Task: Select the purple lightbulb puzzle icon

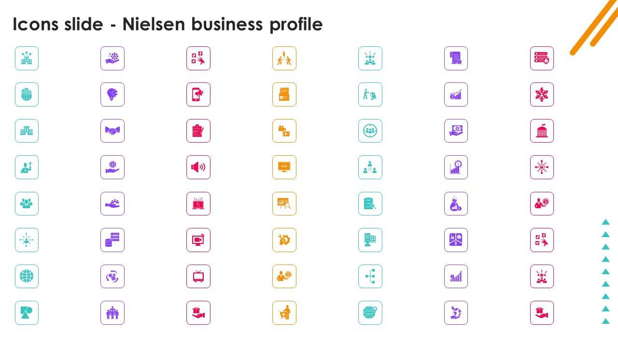Action: click(112, 94)
